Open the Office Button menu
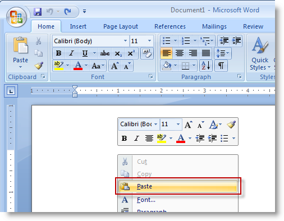The width and height of the screenshot is (284, 221). pyautogui.click(x=16, y=17)
